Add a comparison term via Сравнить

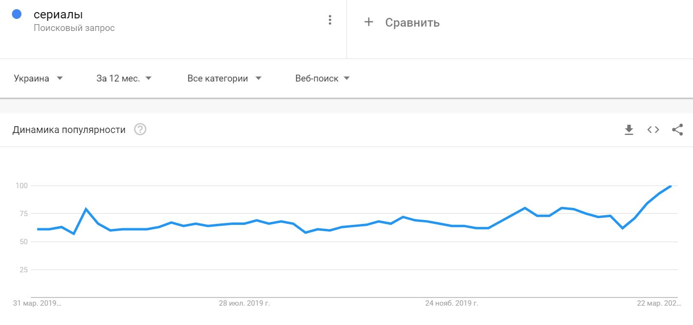412,22
